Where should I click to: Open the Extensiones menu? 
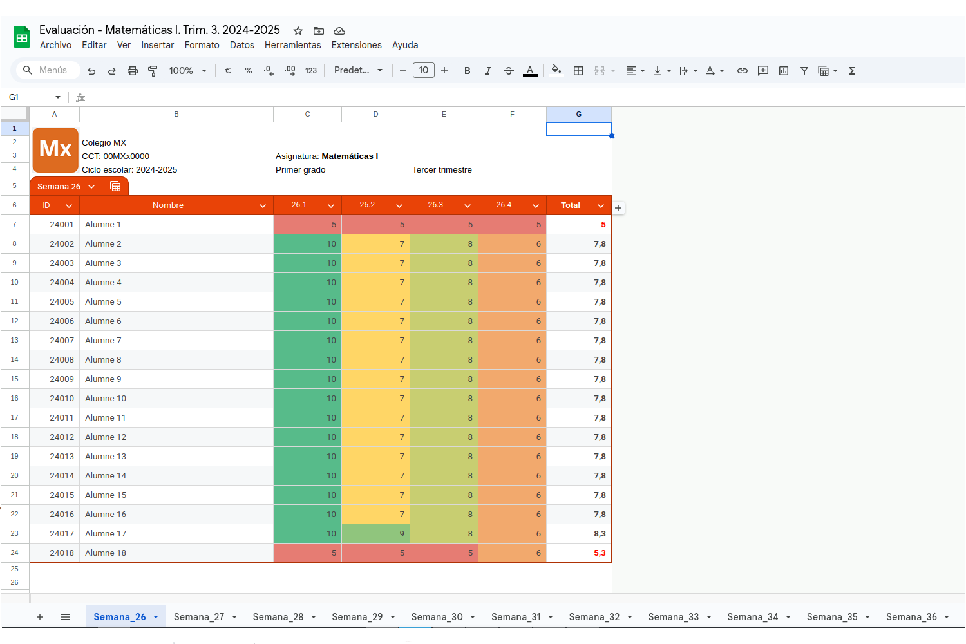tap(357, 45)
